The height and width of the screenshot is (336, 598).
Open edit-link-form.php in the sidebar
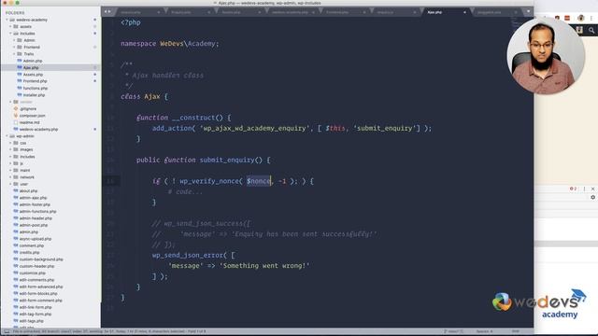[36, 307]
